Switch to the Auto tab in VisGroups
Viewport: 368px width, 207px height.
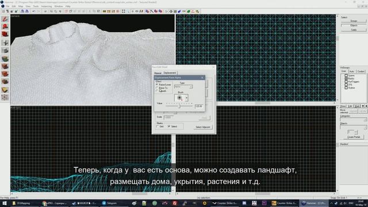[x=351, y=71]
